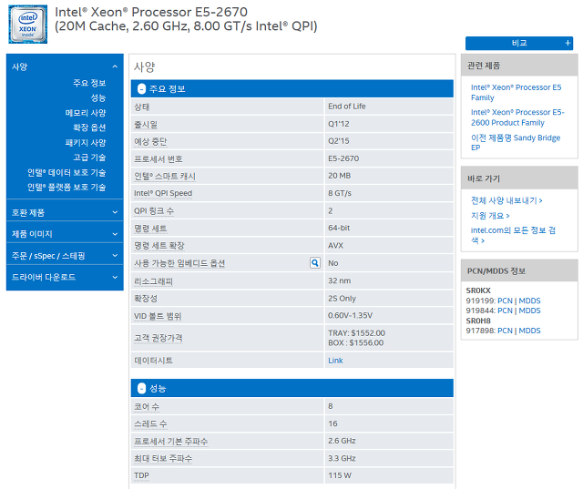Image resolution: width=583 pixels, height=489 pixels.
Task: Click the 리소그래피 label
Action: 153,281
